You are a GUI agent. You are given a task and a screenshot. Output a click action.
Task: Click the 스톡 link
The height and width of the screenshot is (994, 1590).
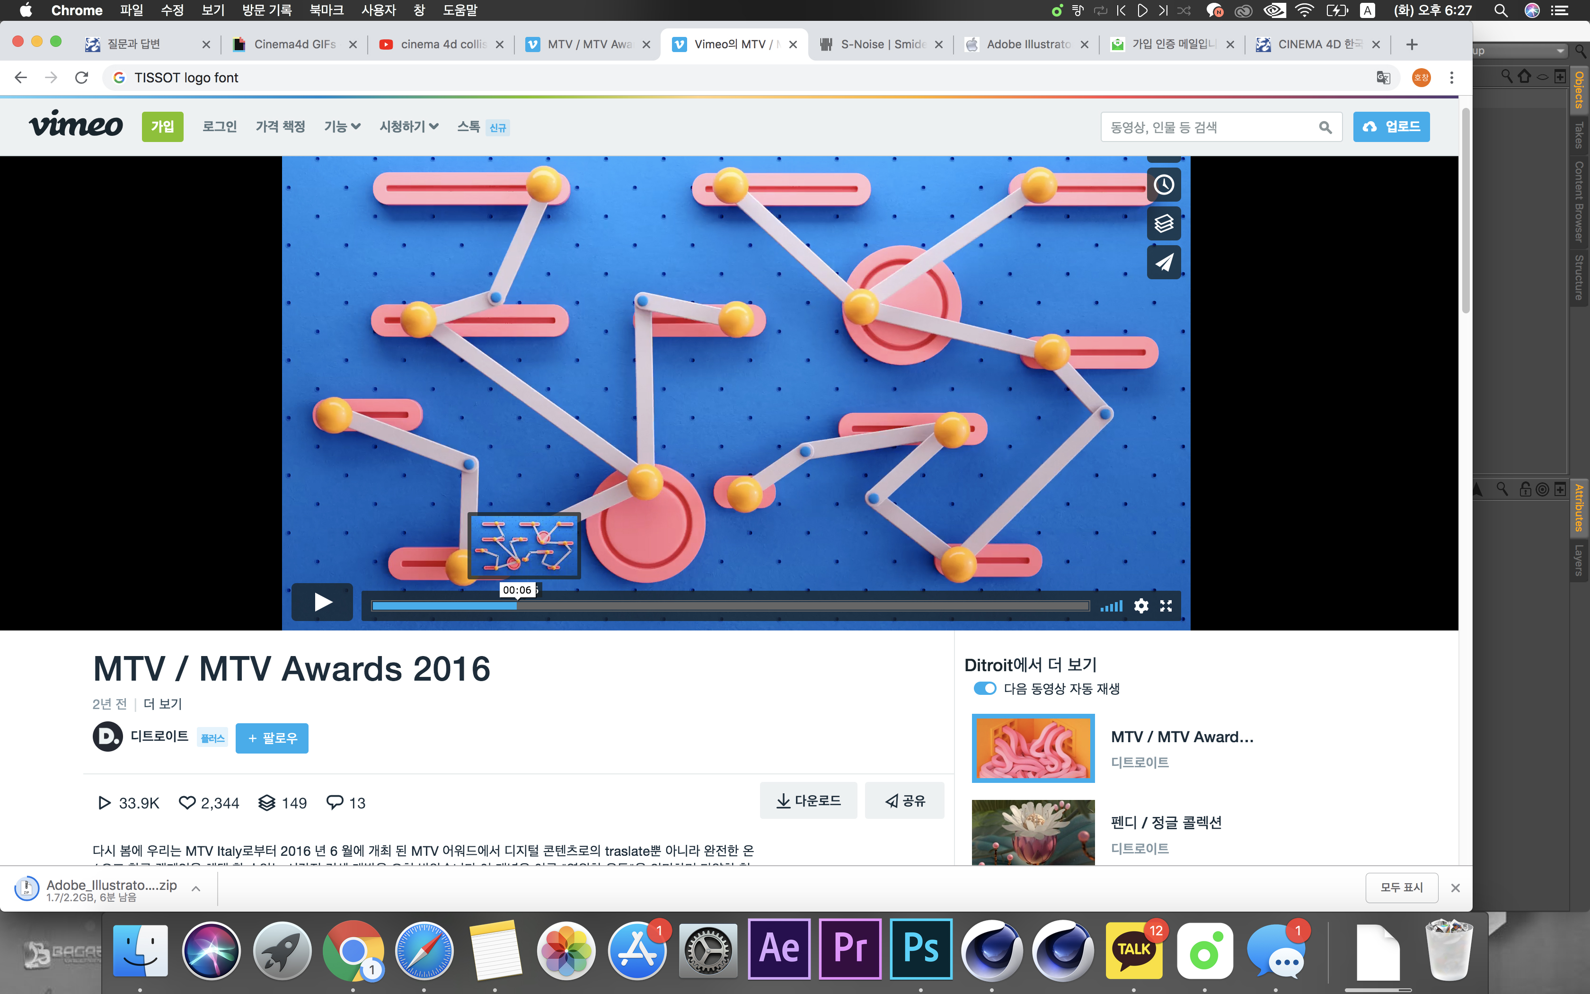tap(468, 126)
